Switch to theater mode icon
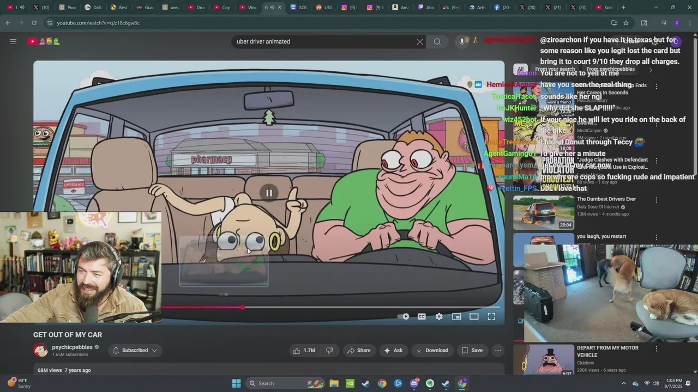 474,316
